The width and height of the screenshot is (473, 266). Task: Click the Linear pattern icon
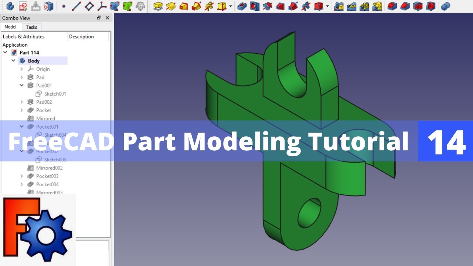click(x=351, y=6)
